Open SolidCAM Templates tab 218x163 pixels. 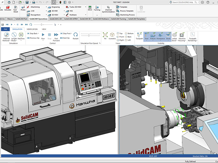[x=137, y=19]
